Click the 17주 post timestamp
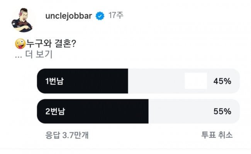 tap(116, 16)
